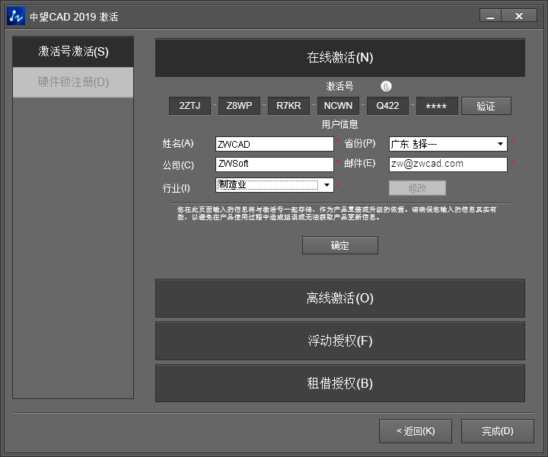Click the activation code segment NCWN
The width and height of the screenshot is (548, 457).
[x=338, y=106]
